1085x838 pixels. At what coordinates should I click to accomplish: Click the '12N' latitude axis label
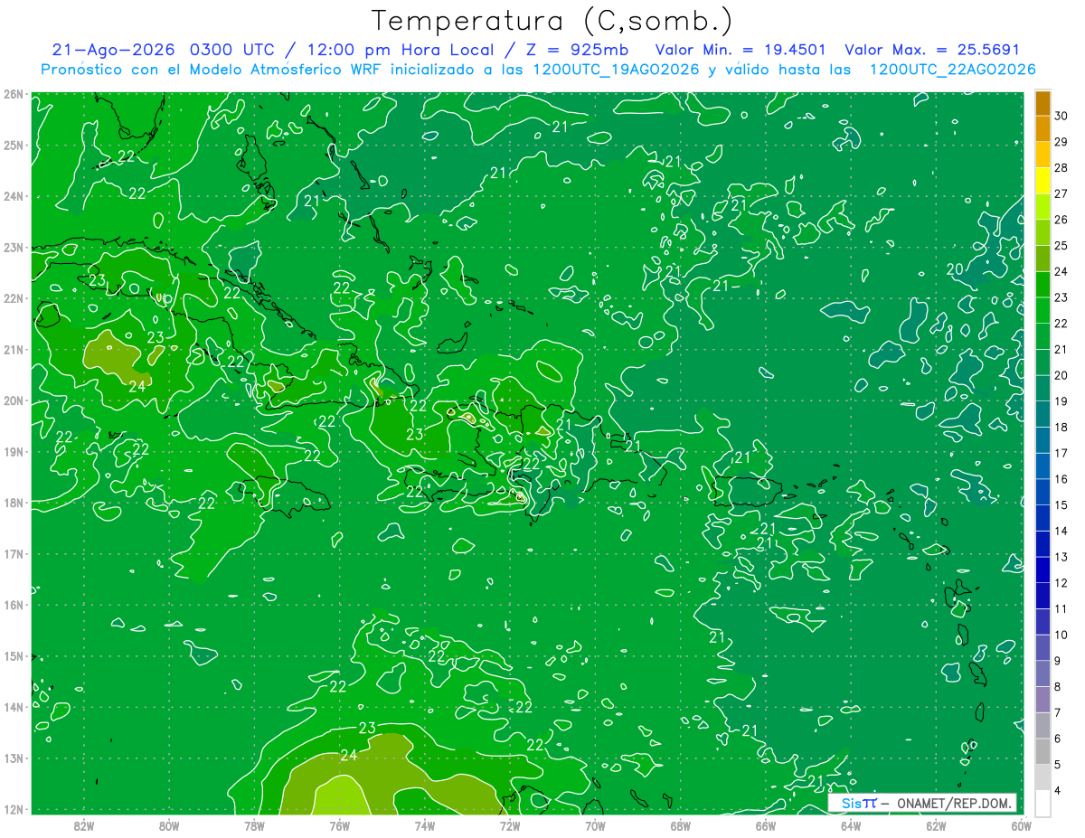click(13, 809)
